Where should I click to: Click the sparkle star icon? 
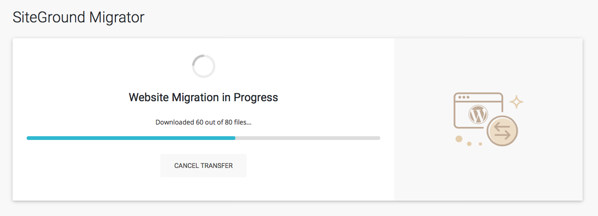[516, 102]
